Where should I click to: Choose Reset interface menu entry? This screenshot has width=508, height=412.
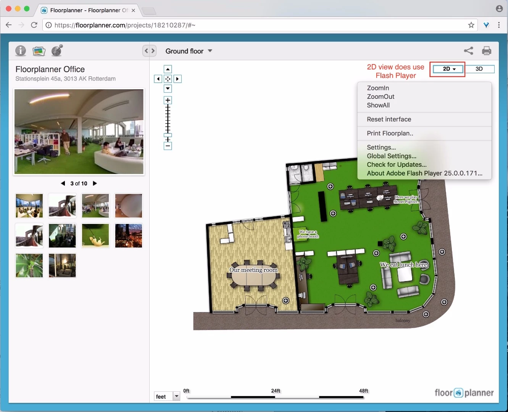click(424, 119)
